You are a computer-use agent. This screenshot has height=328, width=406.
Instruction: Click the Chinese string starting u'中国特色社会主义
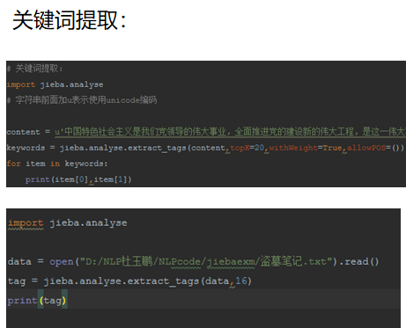click(230, 132)
